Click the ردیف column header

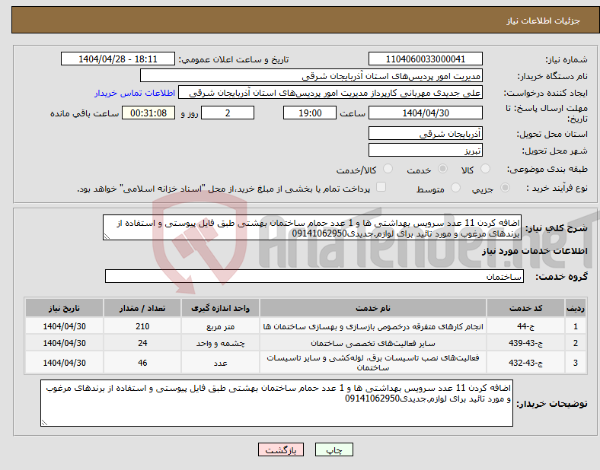(x=576, y=308)
